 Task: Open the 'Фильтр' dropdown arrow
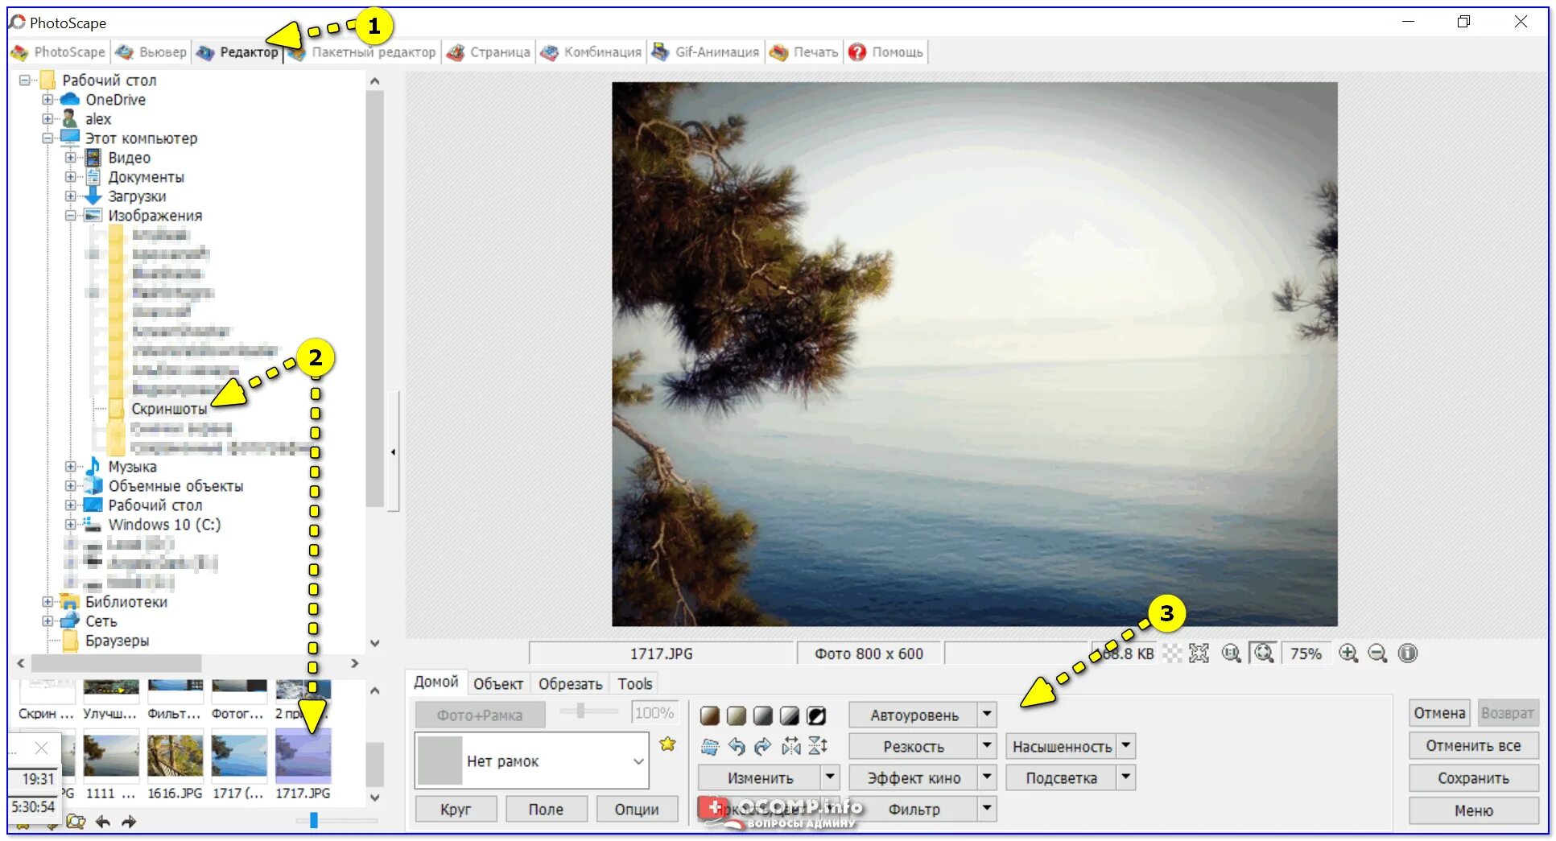pyautogui.click(x=987, y=809)
